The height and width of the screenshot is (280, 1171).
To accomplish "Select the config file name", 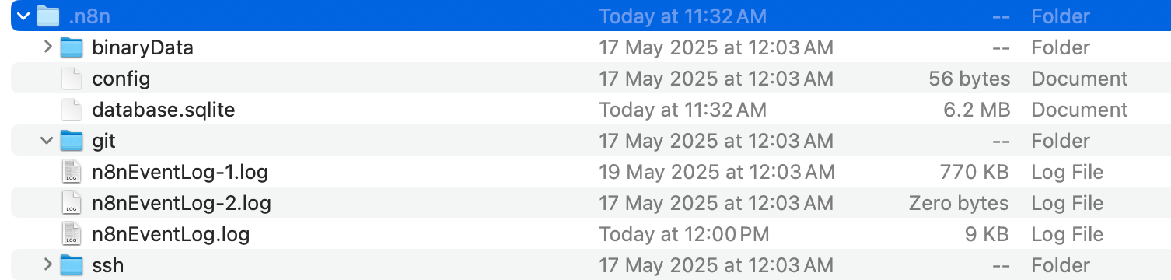I will [121, 79].
